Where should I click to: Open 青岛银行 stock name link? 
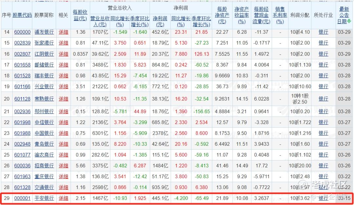tap(44, 144)
